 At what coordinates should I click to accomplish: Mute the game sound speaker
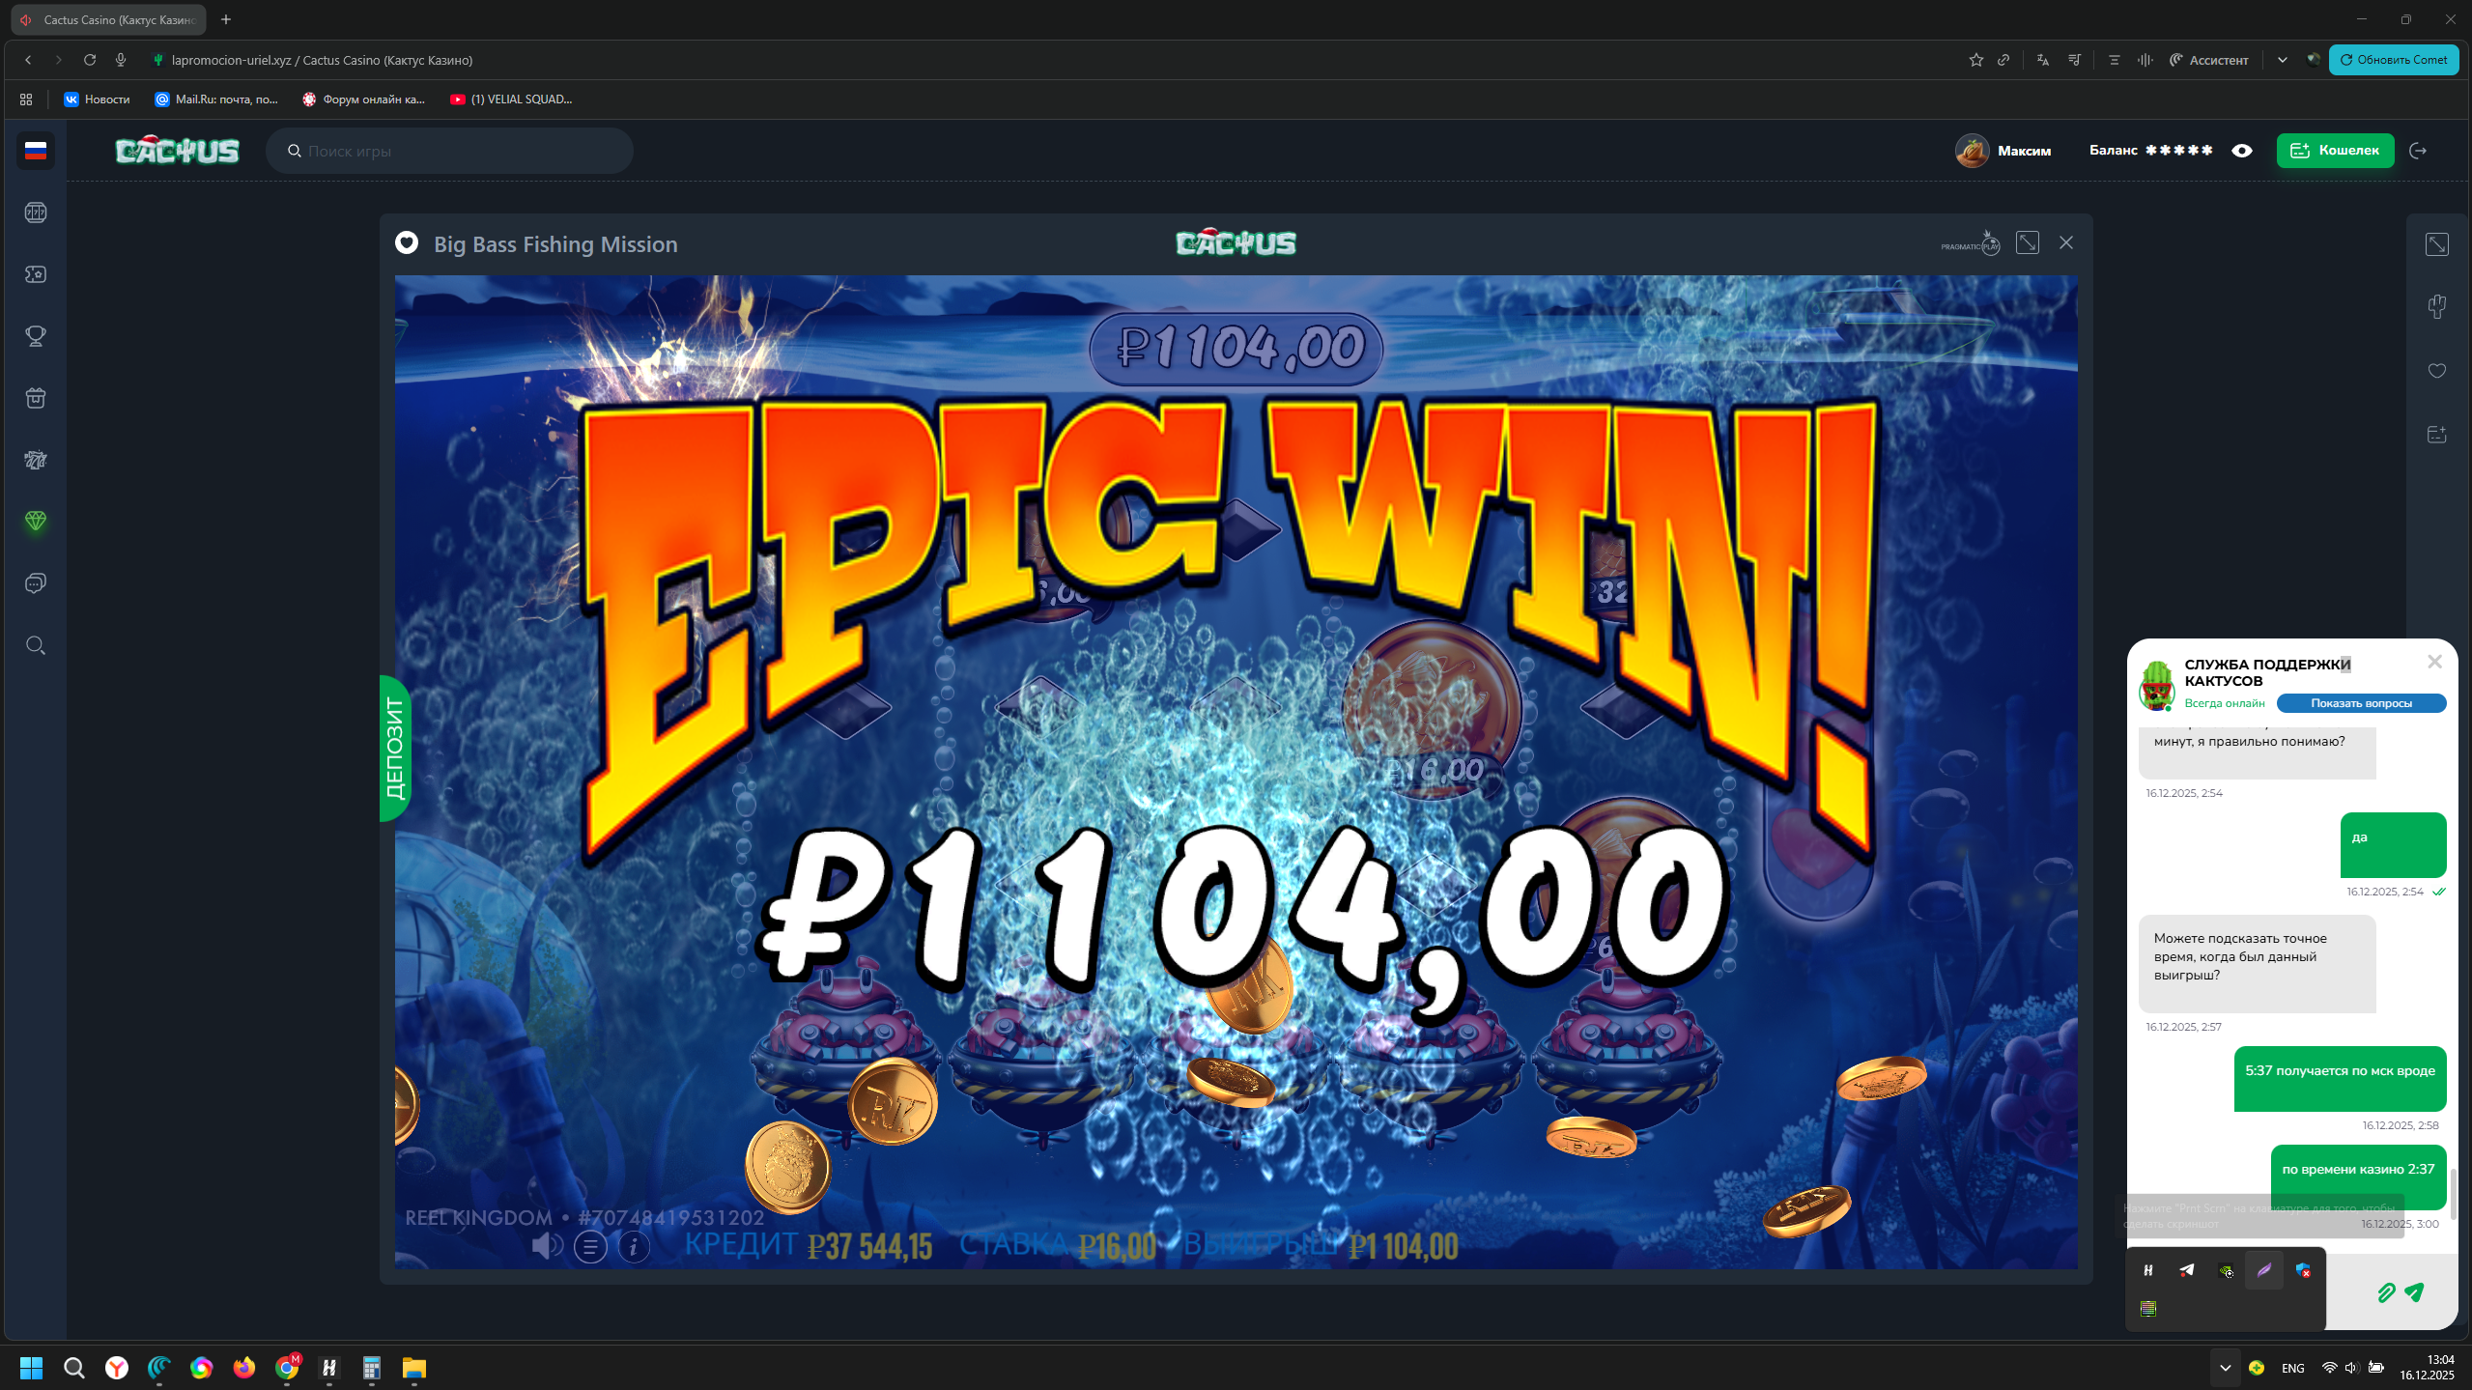coord(547,1246)
